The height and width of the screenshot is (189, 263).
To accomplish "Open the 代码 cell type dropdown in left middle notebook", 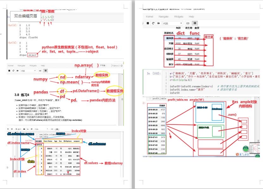I will [27, 71].
